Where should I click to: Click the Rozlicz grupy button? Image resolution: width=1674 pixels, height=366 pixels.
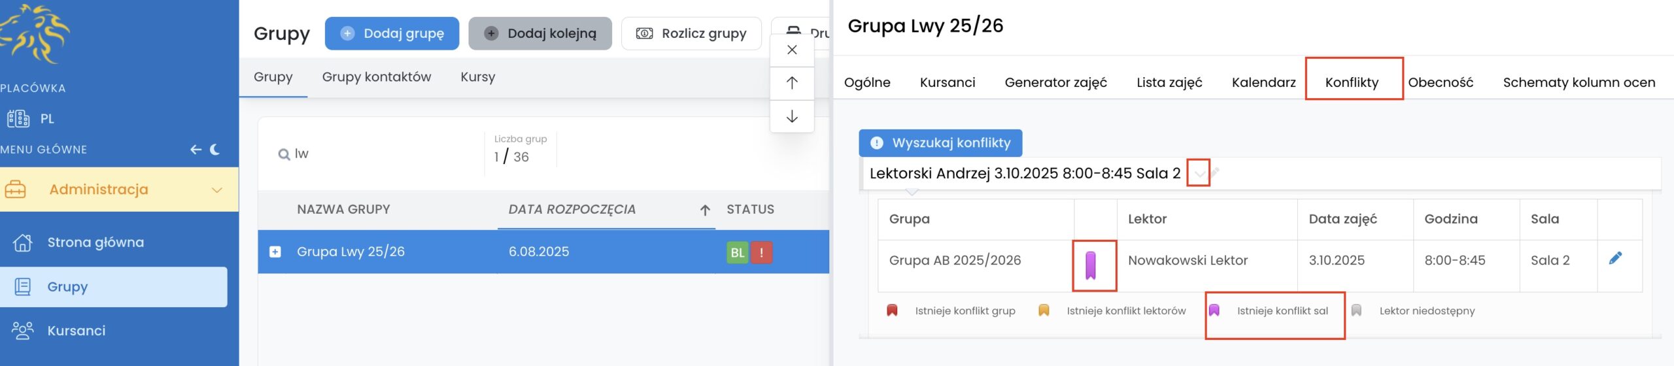click(x=691, y=33)
